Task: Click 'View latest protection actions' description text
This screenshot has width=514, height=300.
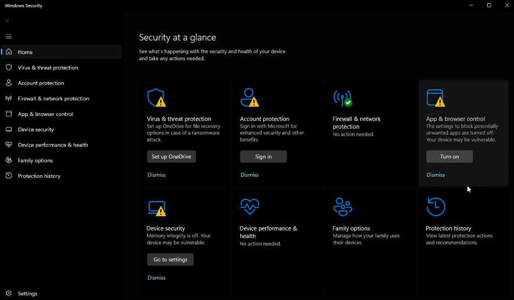Action: pos(459,239)
